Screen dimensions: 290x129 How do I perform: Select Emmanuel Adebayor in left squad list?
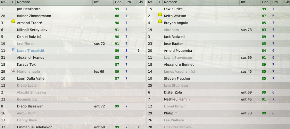[x=72, y=127]
